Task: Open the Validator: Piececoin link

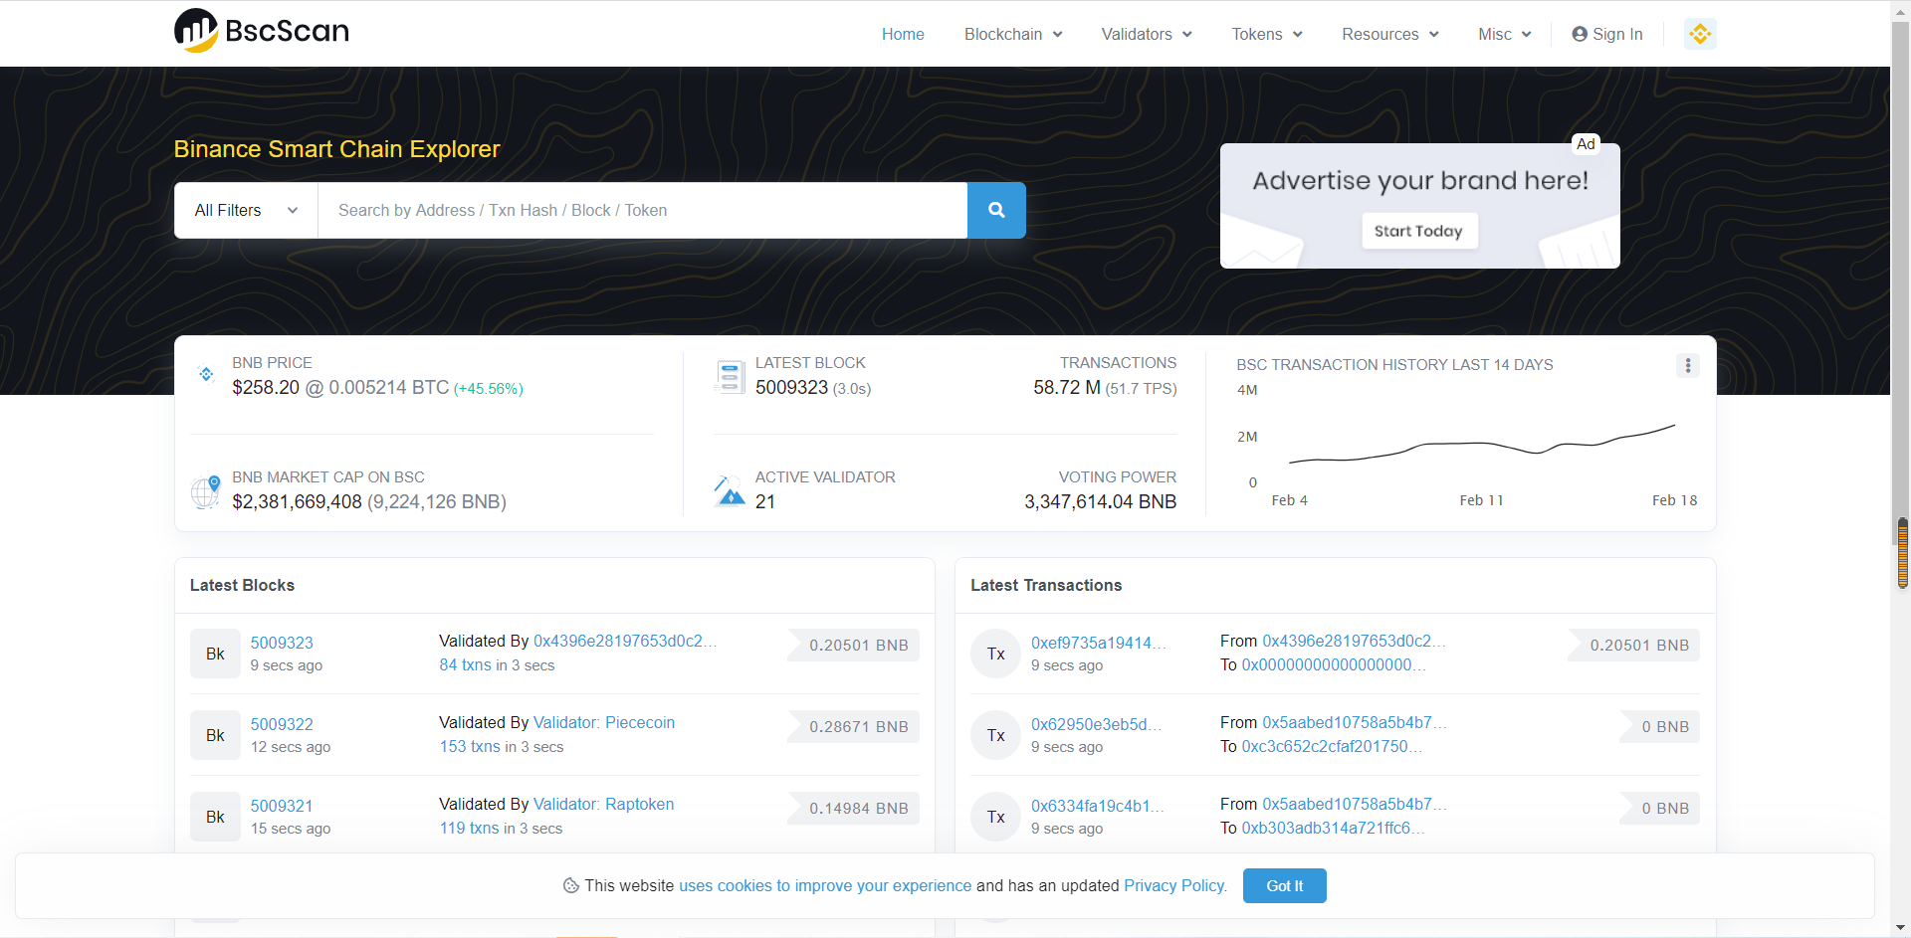Action: tap(603, 722)
